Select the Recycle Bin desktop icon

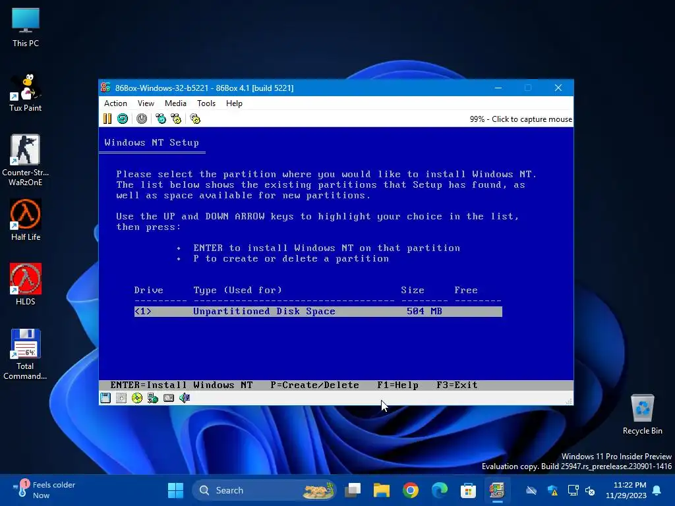pyautogui.click(x=642, y=414)
